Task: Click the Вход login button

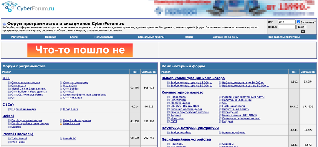Action: [x=301, y=27]
